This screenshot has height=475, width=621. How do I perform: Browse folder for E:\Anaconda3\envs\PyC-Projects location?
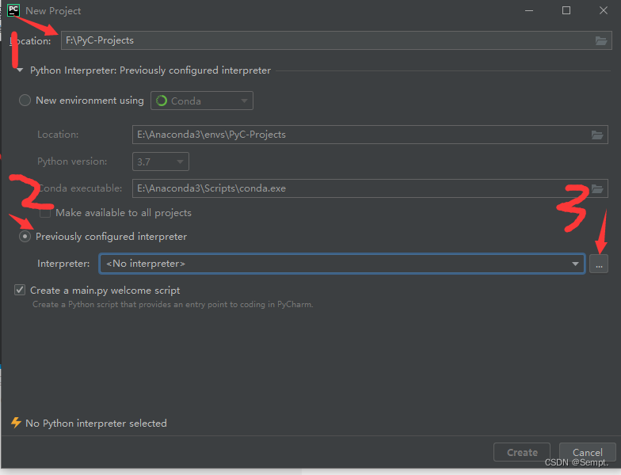(x=597, y=135)
